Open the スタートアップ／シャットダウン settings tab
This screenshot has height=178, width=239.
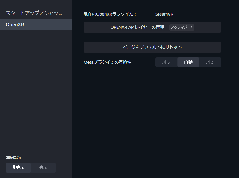[x=34, y=13]
